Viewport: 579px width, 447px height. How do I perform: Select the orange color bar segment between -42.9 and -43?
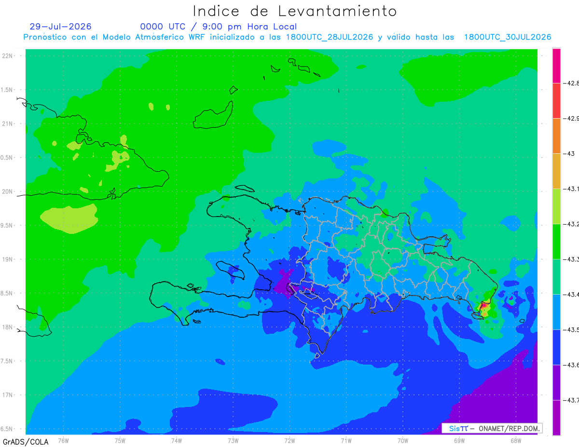coord(556,136)
